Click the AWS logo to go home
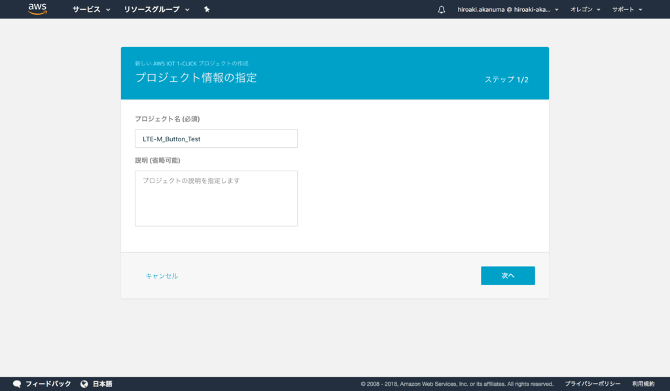Image resolution: width=670 pixels, height=391 pixels. click(37, 9)
